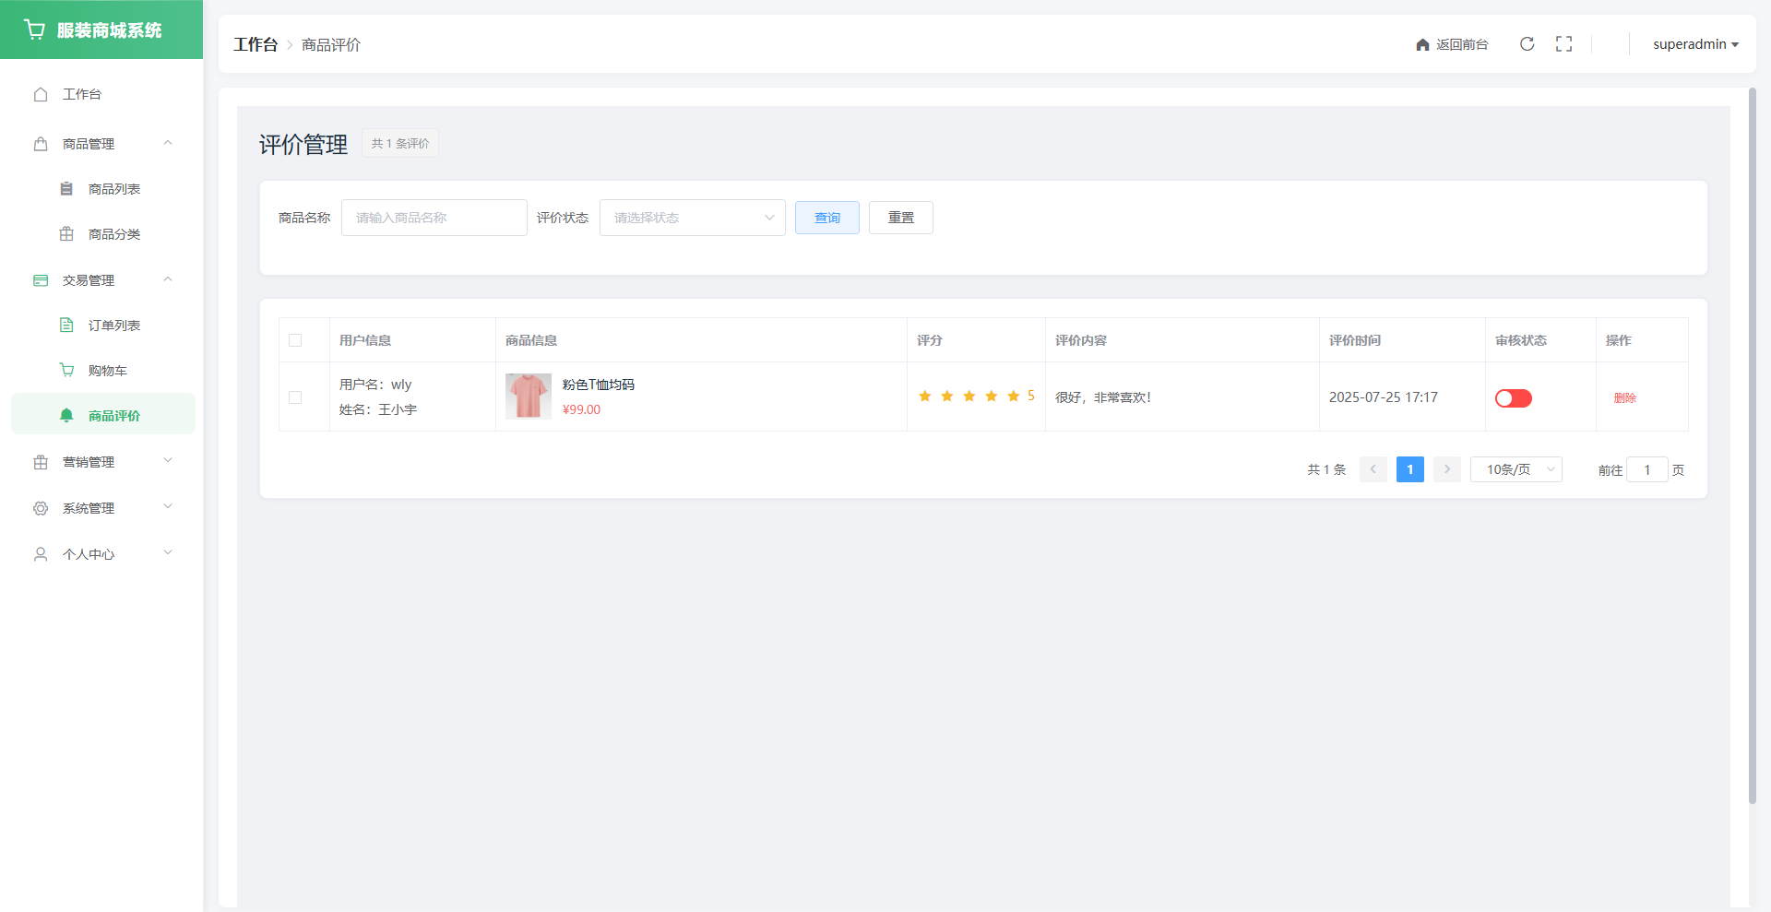Click the 订单列表 document icon

[66, 325]
